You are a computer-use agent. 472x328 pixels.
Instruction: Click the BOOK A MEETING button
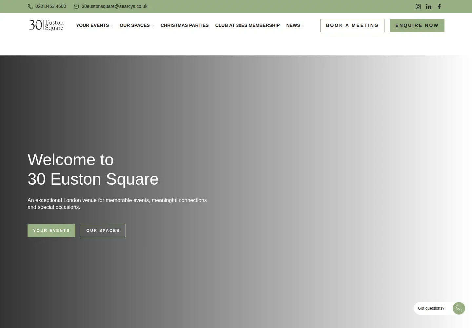(352, 26)
